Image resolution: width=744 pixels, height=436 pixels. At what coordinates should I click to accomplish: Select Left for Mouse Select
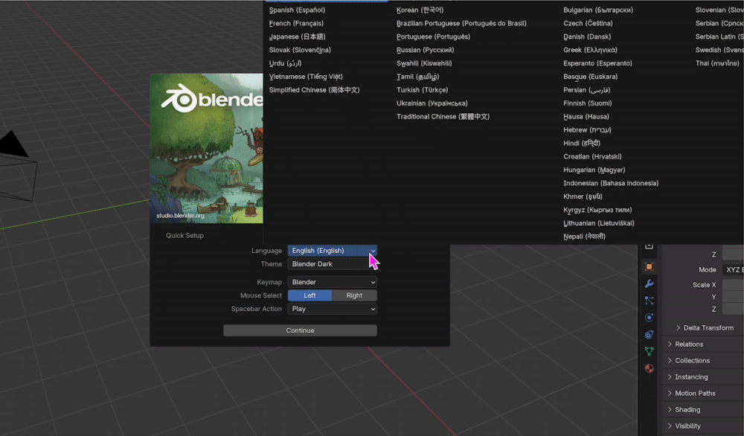[x=310, y=295]
